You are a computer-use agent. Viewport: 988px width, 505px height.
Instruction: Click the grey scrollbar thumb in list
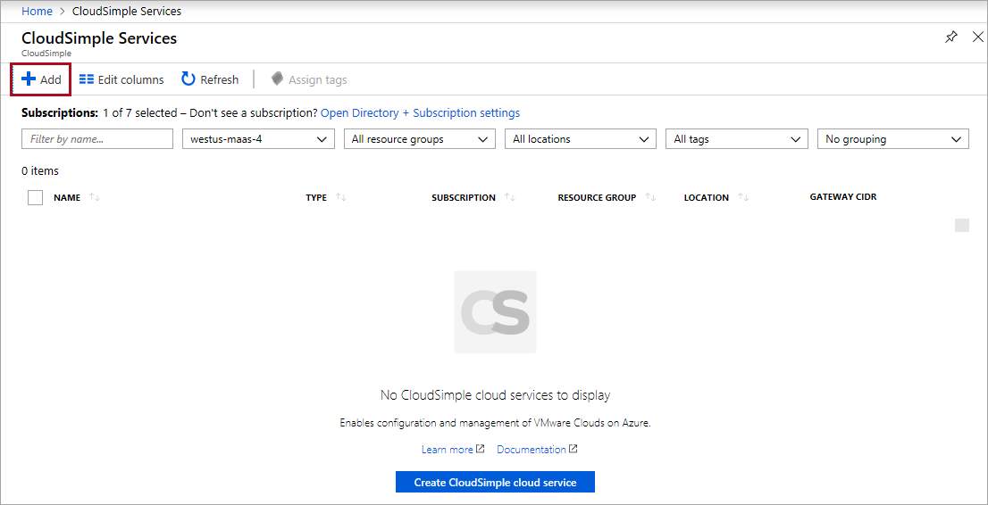click(x=962, y=226)
